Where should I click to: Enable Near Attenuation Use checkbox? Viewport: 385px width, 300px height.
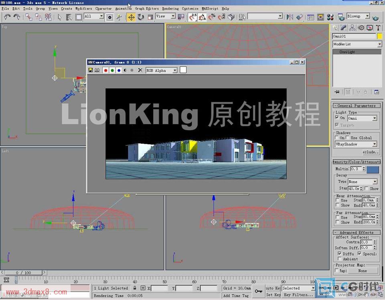click(x=338, y=200)
